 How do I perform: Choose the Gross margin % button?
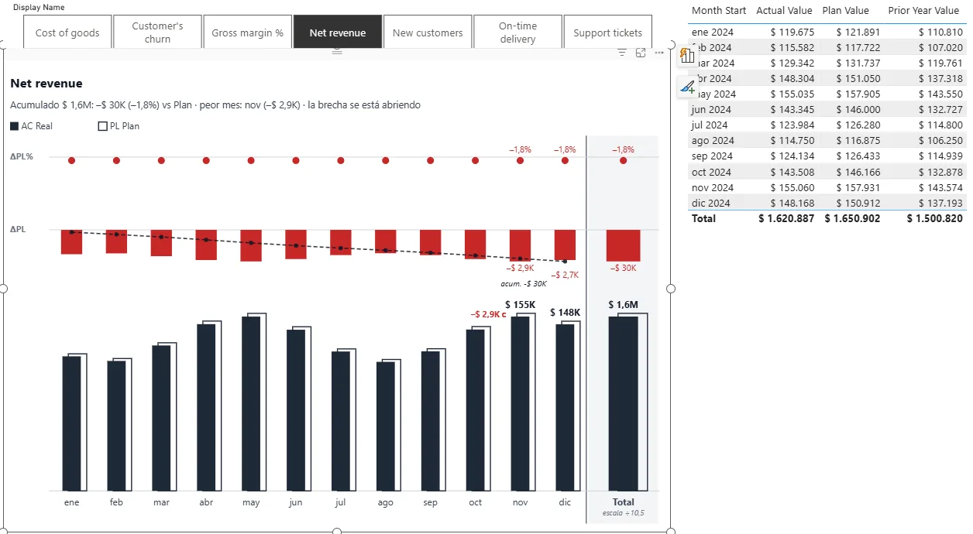pos(248,33)
